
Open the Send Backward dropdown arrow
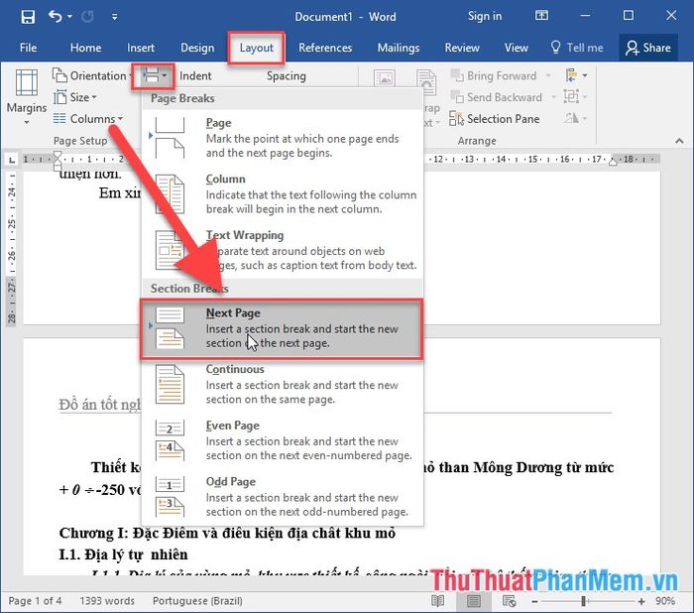[553, 97]
